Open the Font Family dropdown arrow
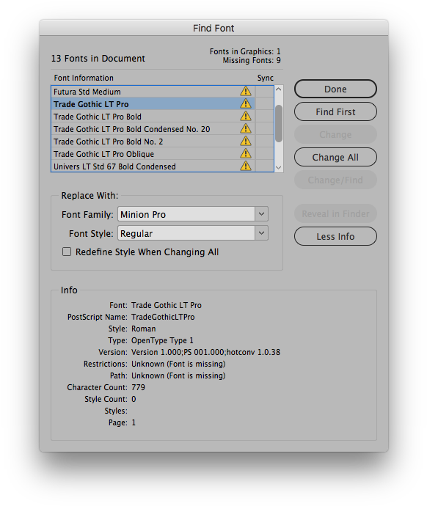Viewport: 427px width, 506px height. click(x=261, y=214)
